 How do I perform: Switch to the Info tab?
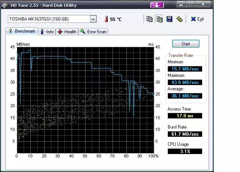47,31
